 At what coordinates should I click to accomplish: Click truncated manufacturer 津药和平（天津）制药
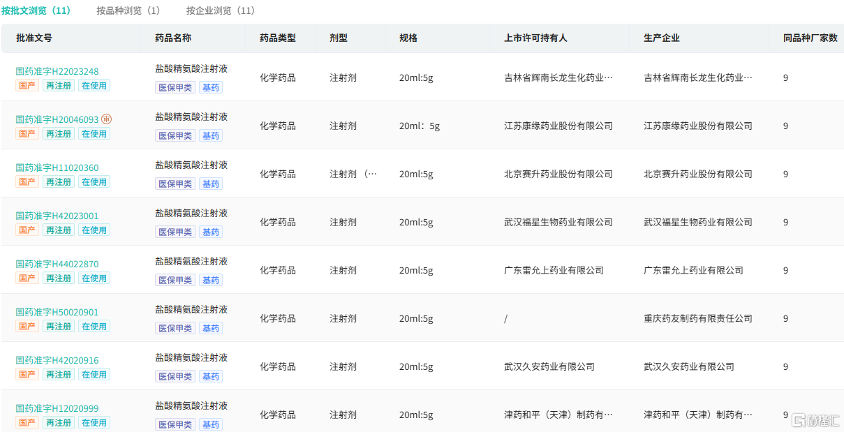[698, 415]
